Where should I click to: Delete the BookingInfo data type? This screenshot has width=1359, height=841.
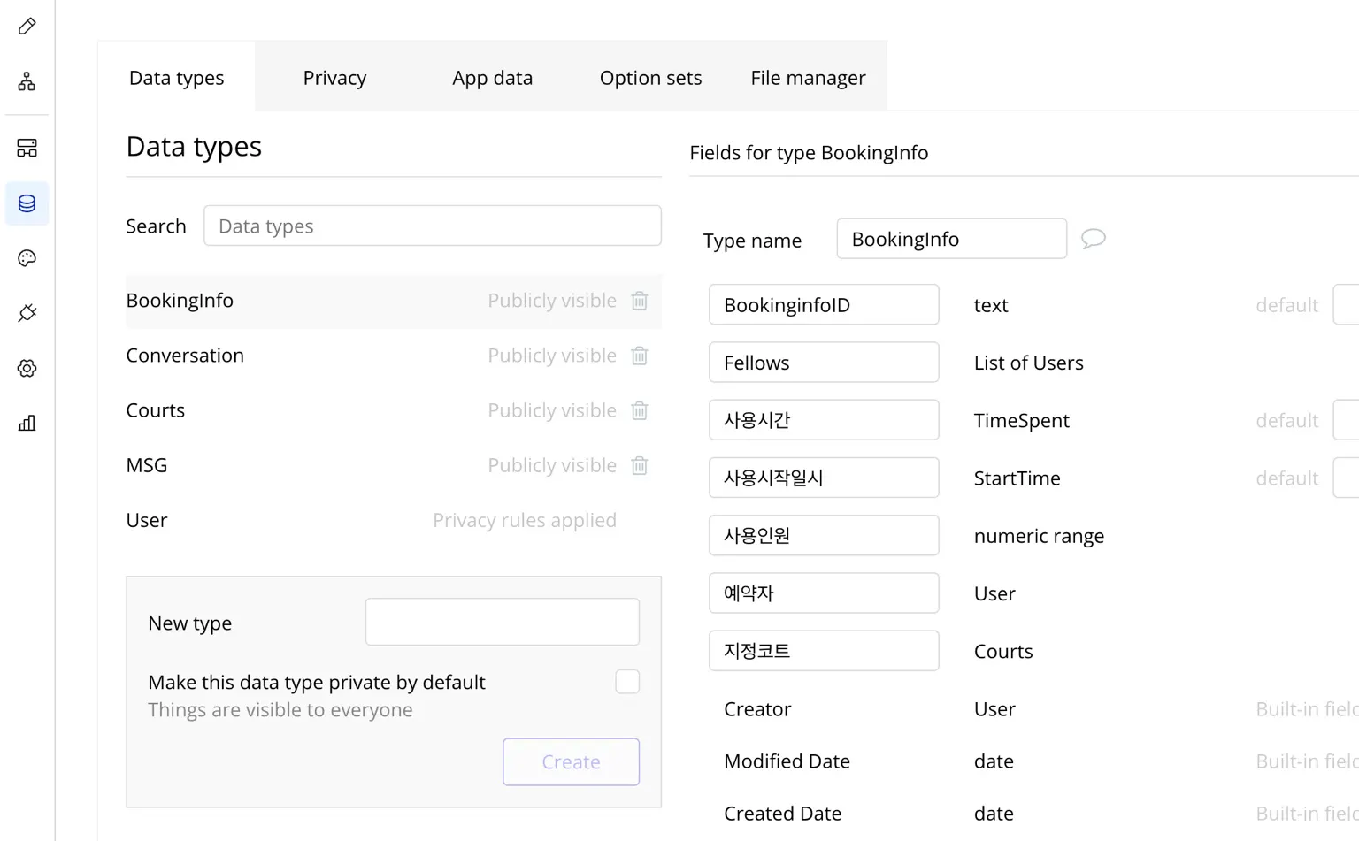pos(640,301)
